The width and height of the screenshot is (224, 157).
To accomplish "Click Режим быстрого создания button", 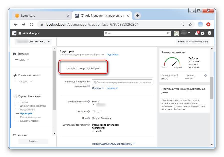I will coord(193,42).
